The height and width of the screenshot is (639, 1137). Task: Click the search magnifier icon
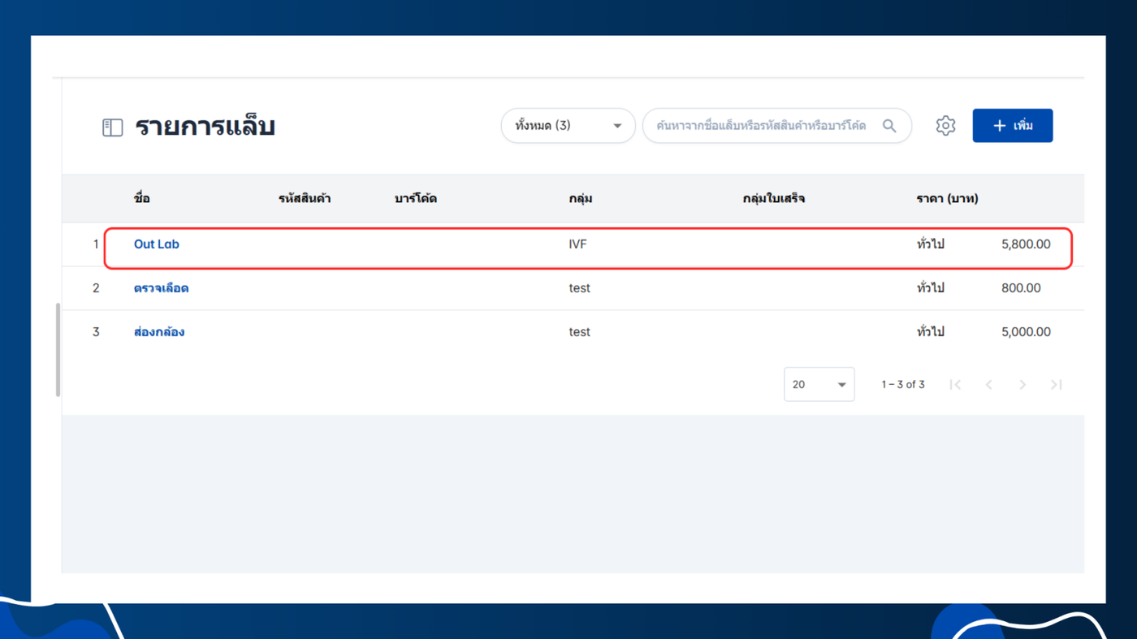coord(889,126)
